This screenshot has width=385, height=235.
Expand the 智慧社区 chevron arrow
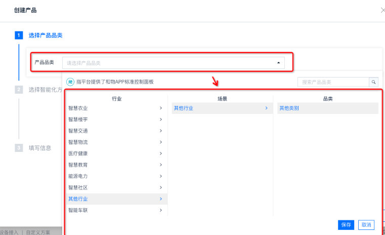[160, 187]
